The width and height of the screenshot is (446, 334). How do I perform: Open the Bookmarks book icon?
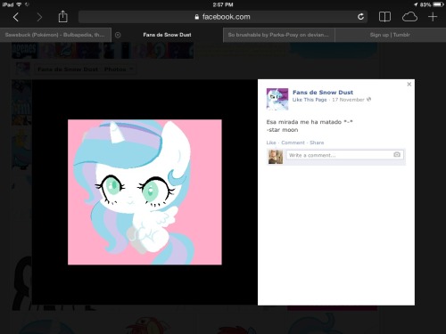(x=384, y=17)
